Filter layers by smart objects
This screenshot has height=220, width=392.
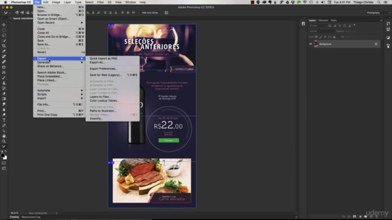[350, 26]
